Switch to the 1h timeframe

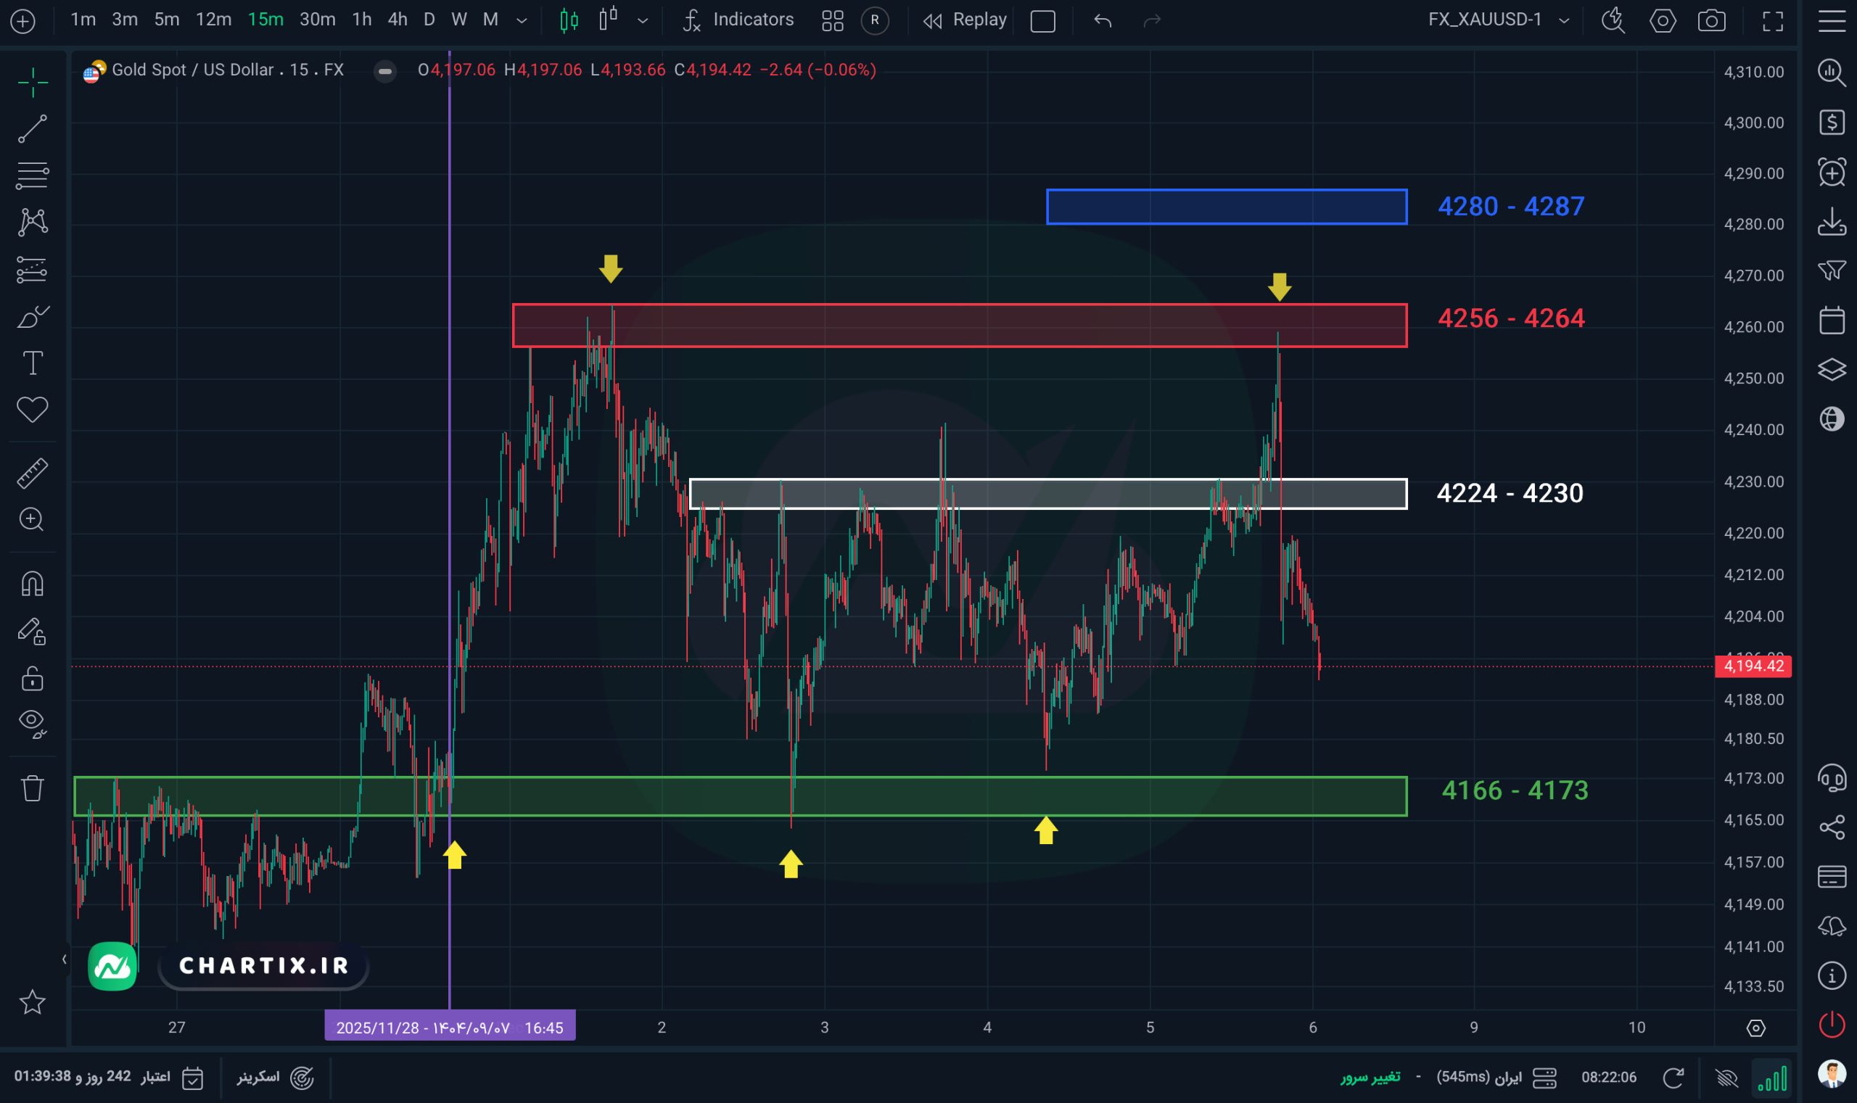click(x=361, y=20)
